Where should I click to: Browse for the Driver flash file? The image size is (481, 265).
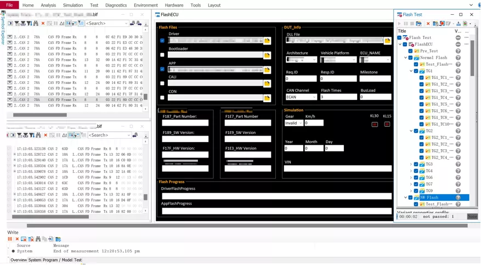tap(267, 41)
